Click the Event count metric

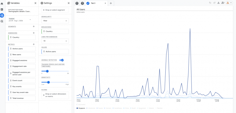[x=22, y=81]
